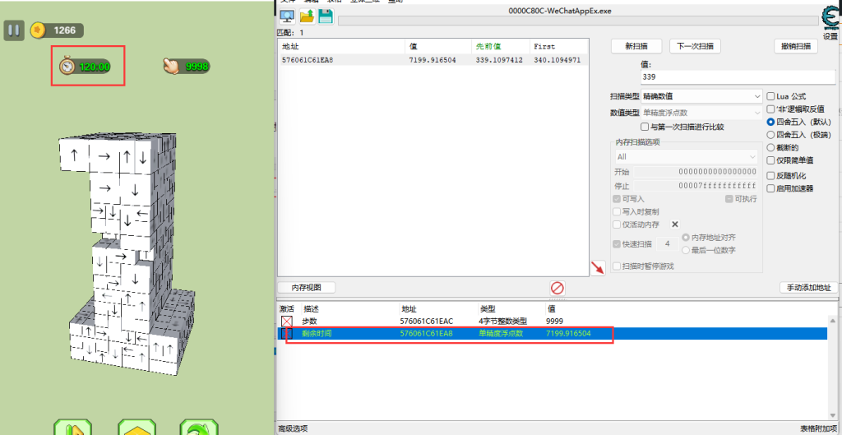This screenshot has width=842, height=435.
Task: Select the 四舍五入 (默认) radio button
Action: pos(771,122)
